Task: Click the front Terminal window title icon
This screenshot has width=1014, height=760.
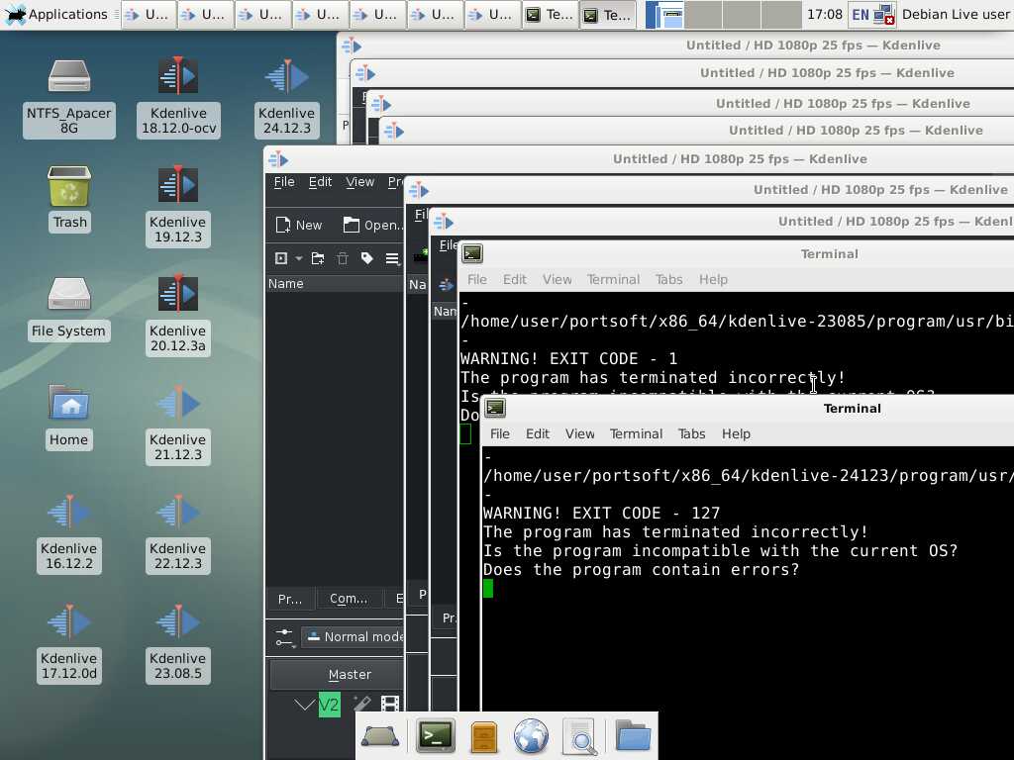Action: pos(495,408)
